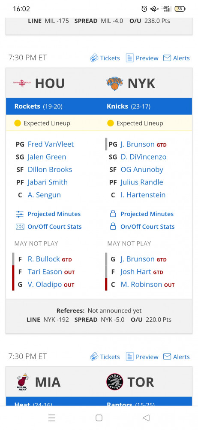Set Alerts for the MIA vs TOR game
Viewport: 198px width, 430px height.
tap(177, 357)
